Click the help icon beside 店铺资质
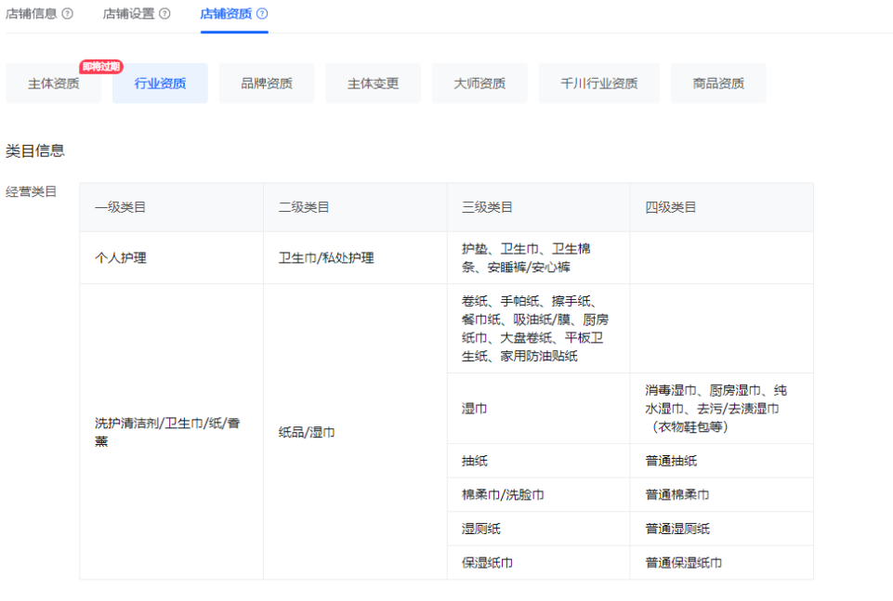Screen dimensions: 893x601 pos(262,14)
